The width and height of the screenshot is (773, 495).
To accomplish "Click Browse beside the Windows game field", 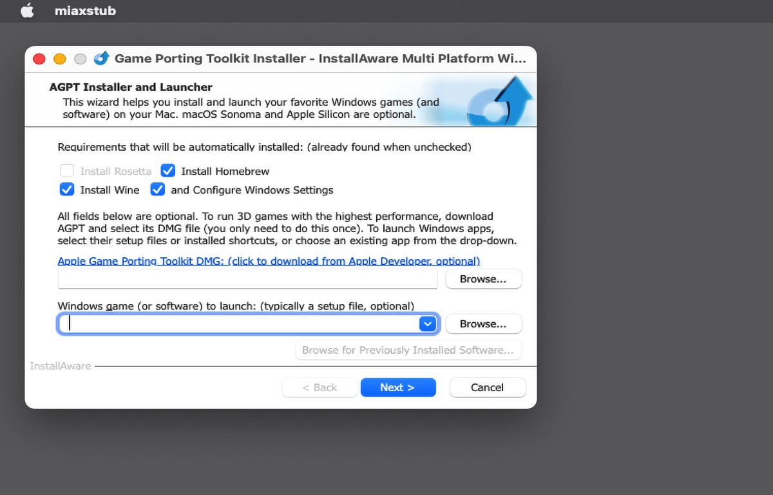I will (483, 324).
